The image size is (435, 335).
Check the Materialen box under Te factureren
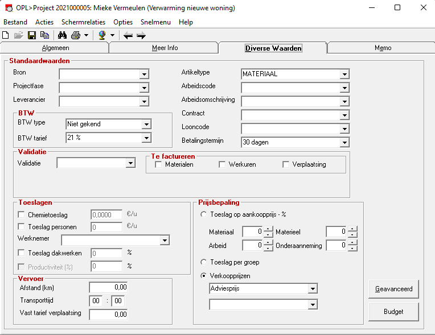click(x=158, y=164)
